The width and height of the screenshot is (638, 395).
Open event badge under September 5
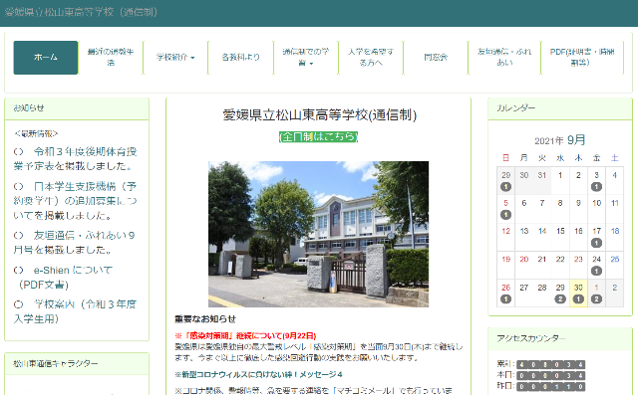tap(505, 215)
